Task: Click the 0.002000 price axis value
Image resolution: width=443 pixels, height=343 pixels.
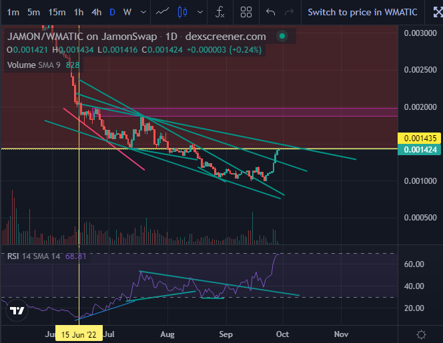Action: click(x=420, y=107)
